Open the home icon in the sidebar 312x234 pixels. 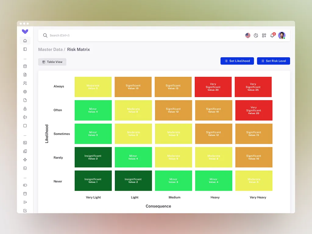[x=25, y=41]
